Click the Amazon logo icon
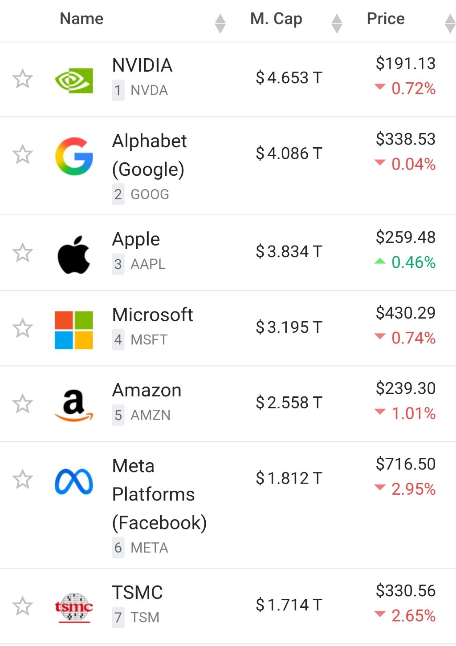Image resolution: width=456 pixels, height=646 pixels. point(74,405)
